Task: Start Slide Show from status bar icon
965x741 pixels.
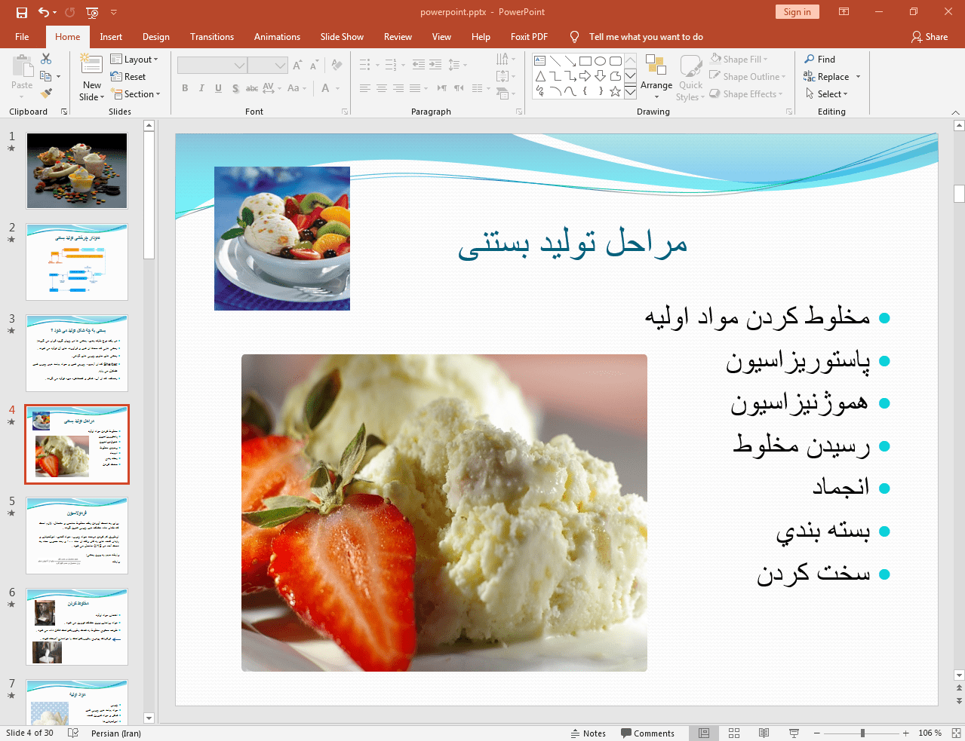Action: point(794,733)
